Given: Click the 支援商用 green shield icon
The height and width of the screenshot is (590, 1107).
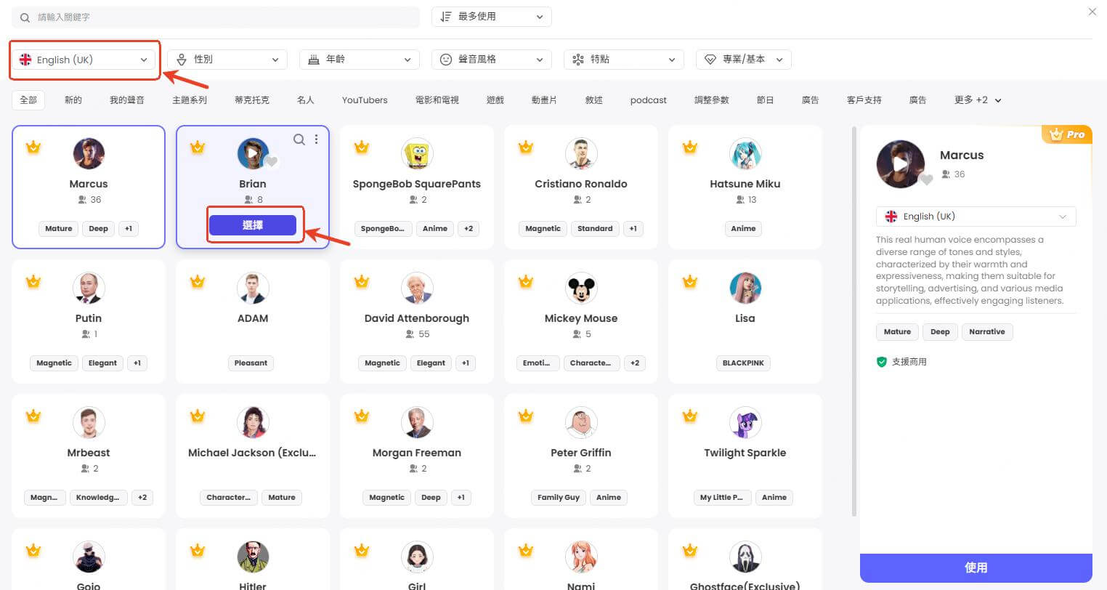Looking at the screenshot, I should click(882, 362).
